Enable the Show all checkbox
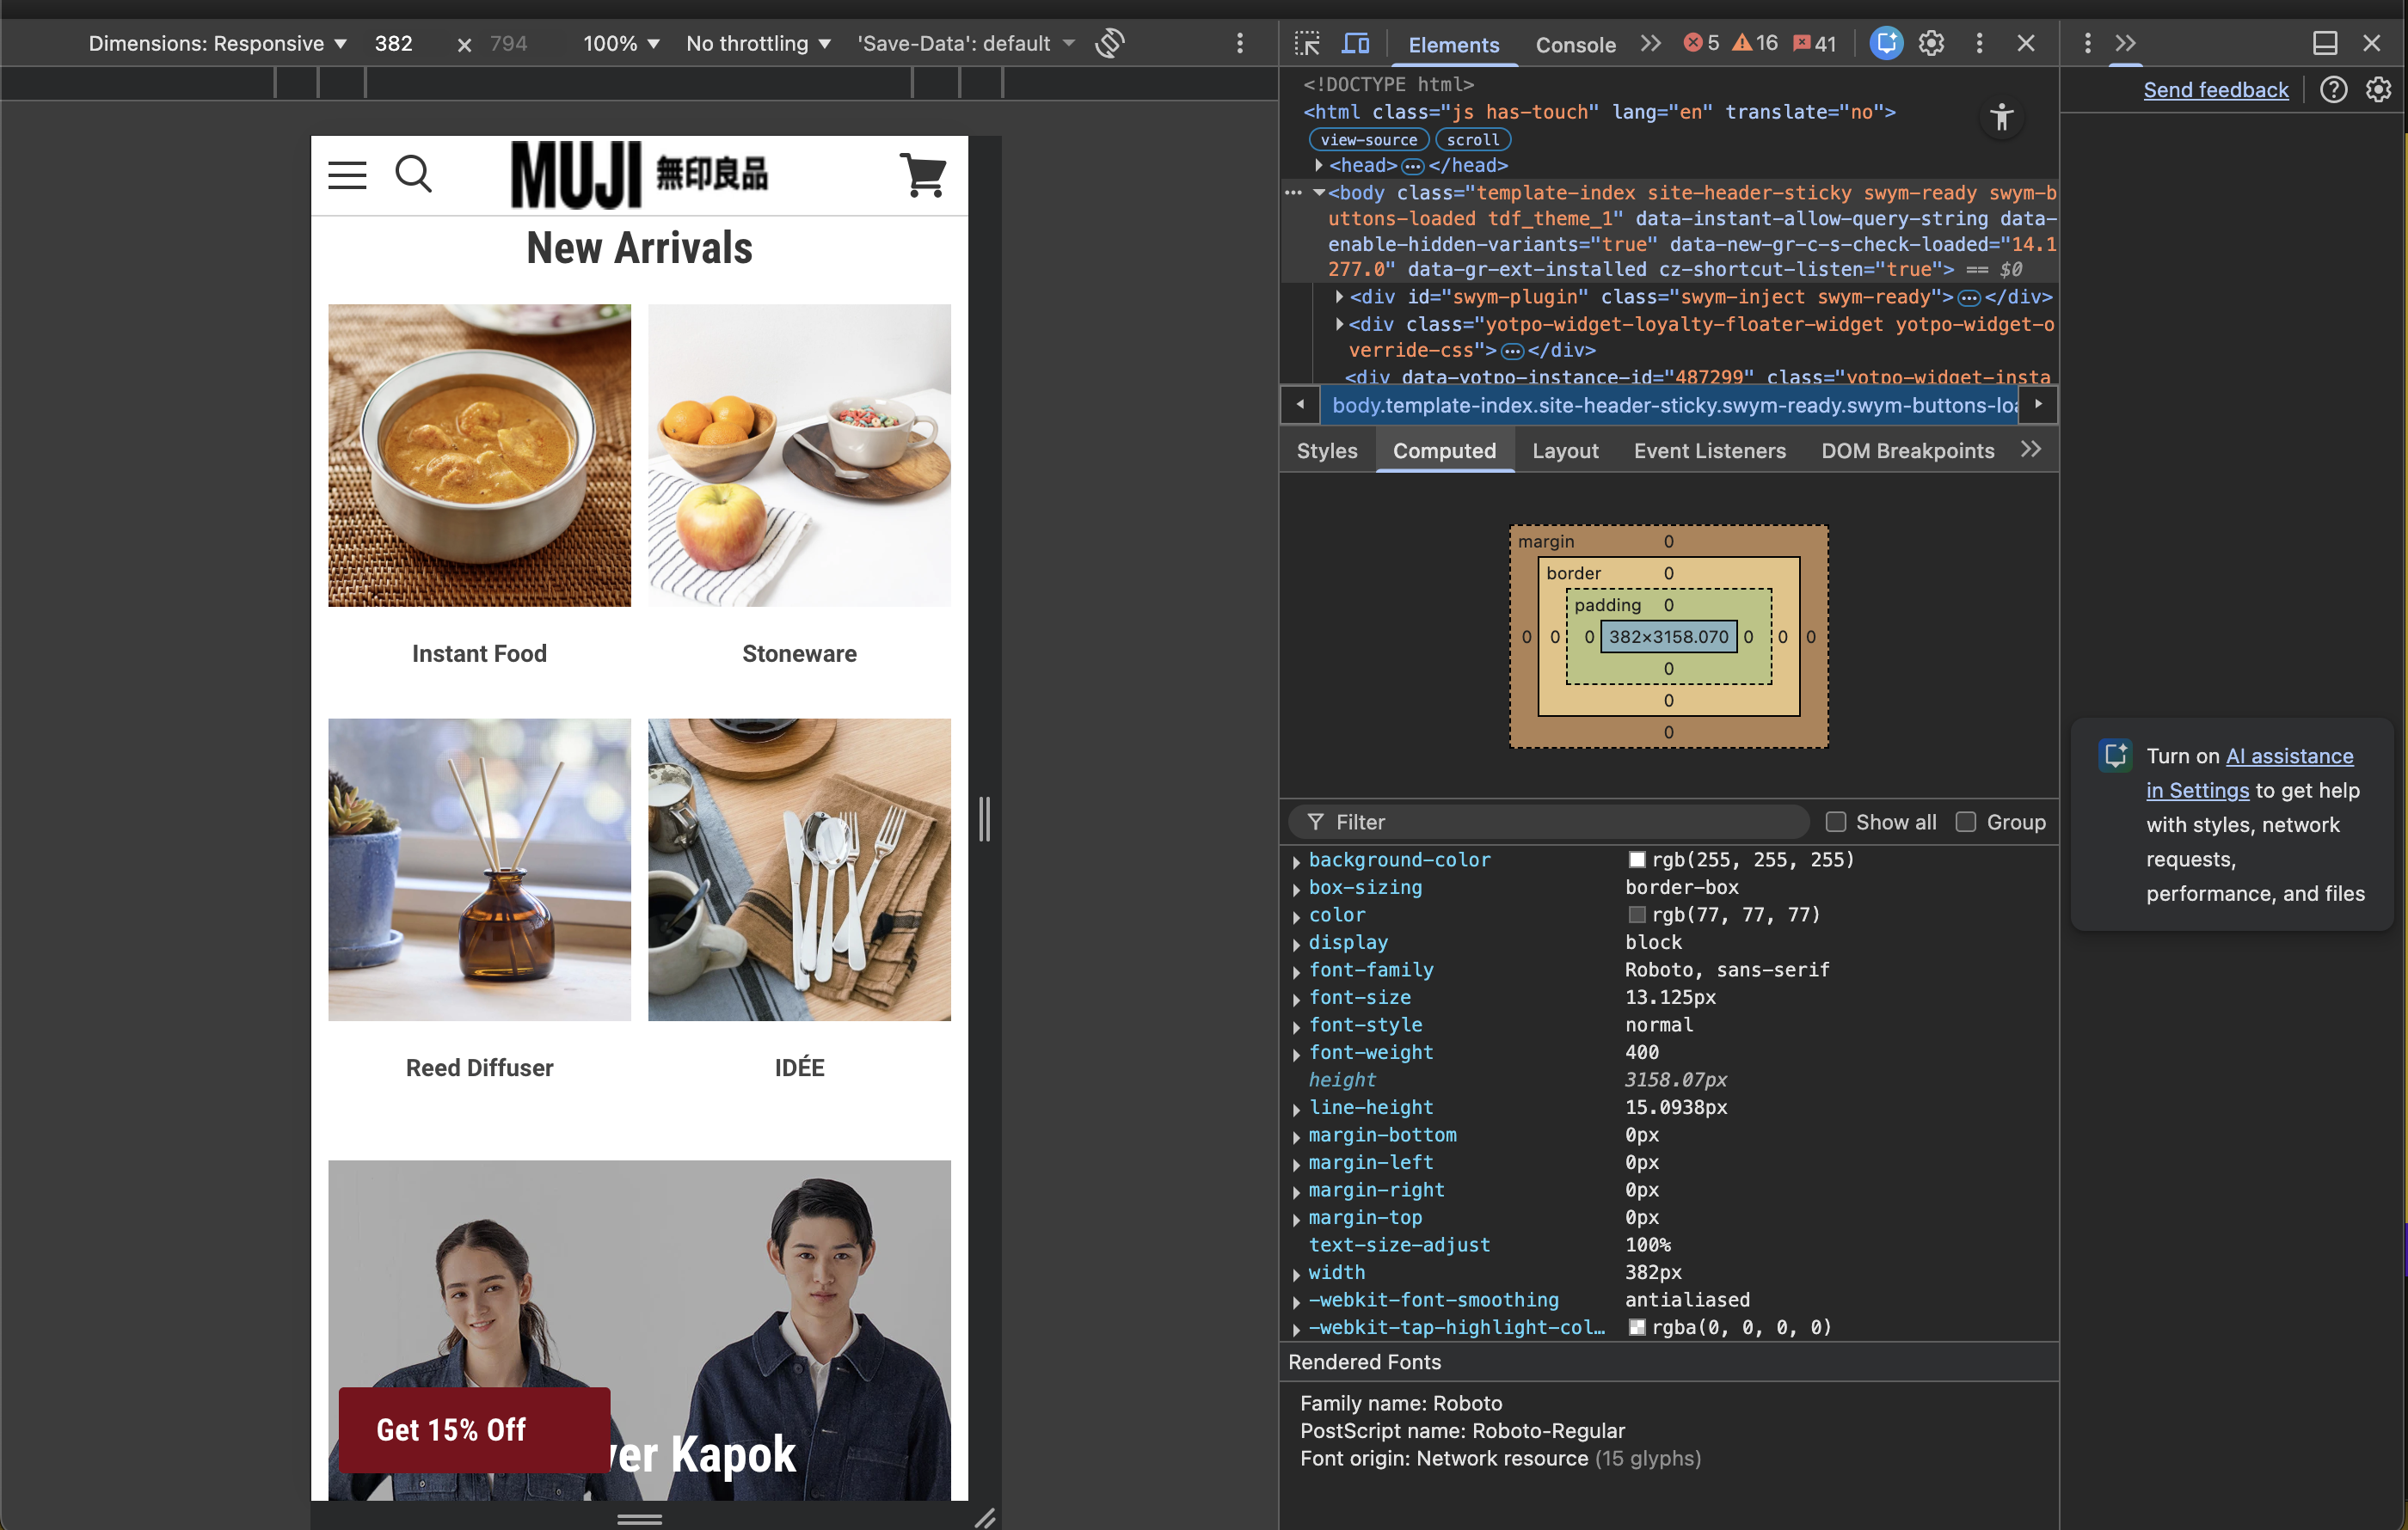This screenshot has width=2408, height=1530. [1836, 822]
